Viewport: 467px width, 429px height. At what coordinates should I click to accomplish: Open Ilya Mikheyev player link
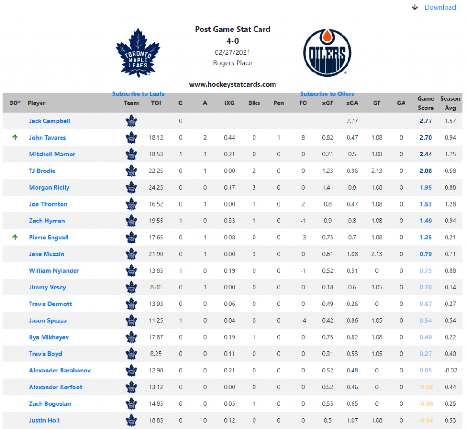49,337
